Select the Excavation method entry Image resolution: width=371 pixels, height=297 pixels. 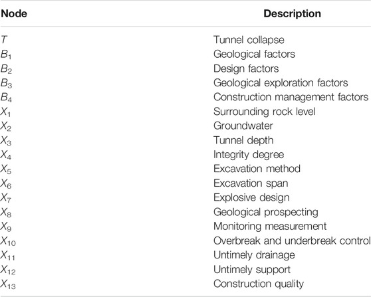tap(257, 169)
